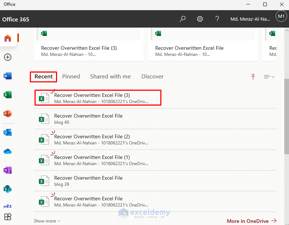Switch to the Pinned tab

[x=71, y=77]
